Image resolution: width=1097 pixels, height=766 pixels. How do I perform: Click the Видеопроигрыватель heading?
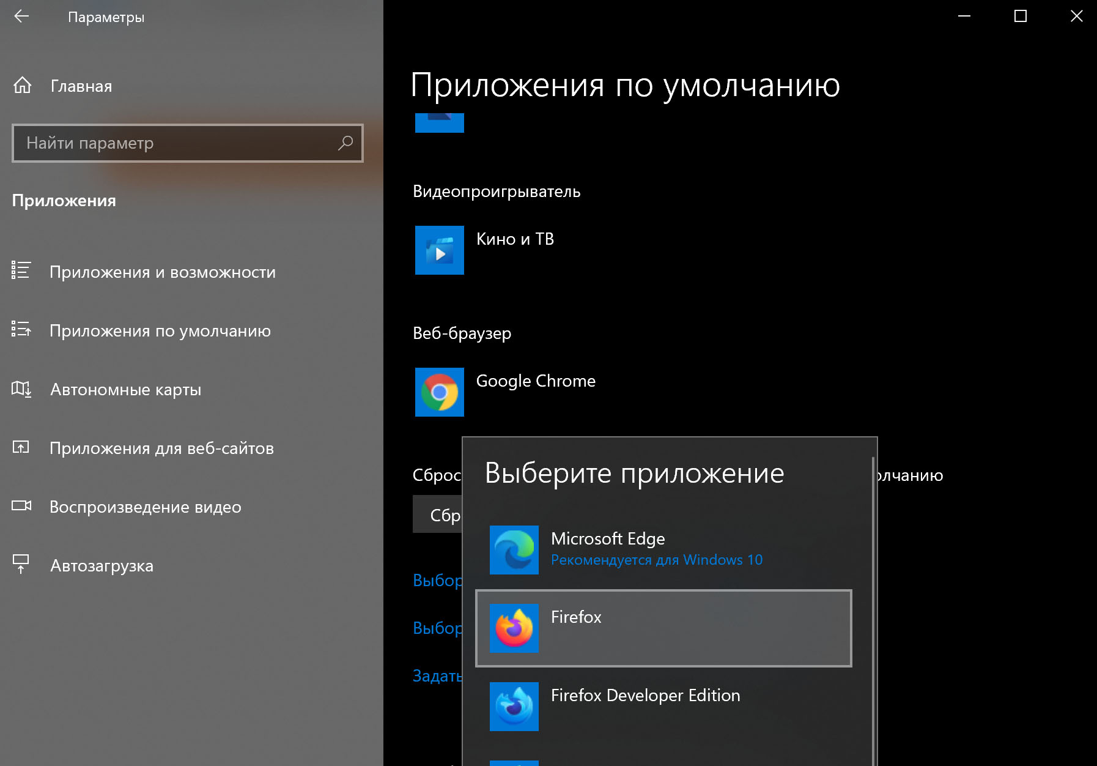coord(497,191)
